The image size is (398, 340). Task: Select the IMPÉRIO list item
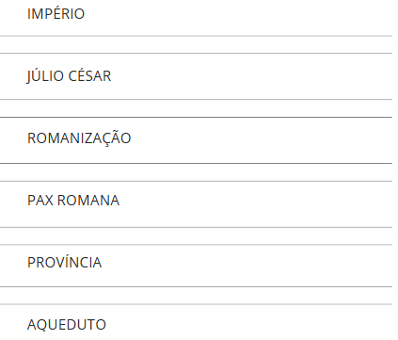coord(196,18)
